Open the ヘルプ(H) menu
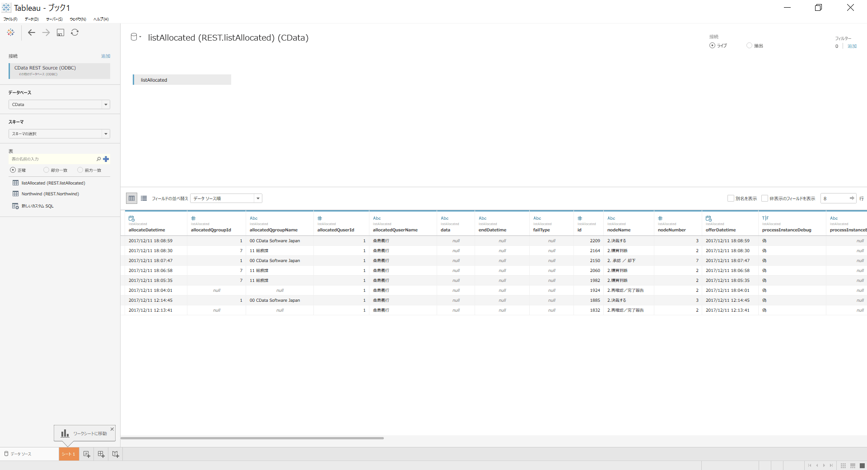This screenshot has width=867, height=470. [101, 19]
